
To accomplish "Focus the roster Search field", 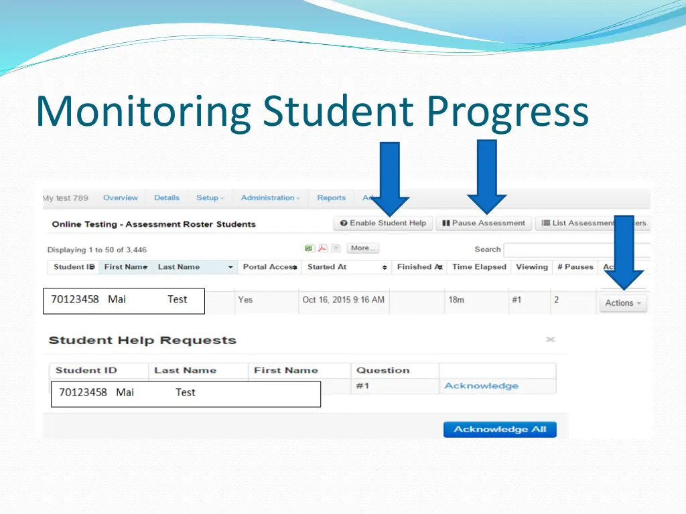I will 577,250.
